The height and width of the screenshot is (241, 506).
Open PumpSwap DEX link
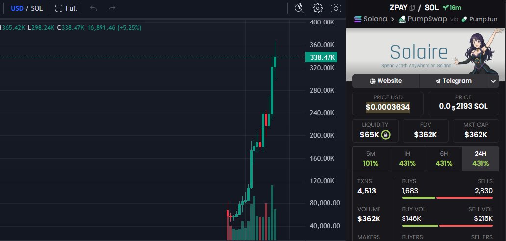[423, 19]
